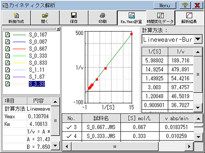Click the yellow question mark help button
The width and height of the screenshot is (205, 153).
coord(185,5)
